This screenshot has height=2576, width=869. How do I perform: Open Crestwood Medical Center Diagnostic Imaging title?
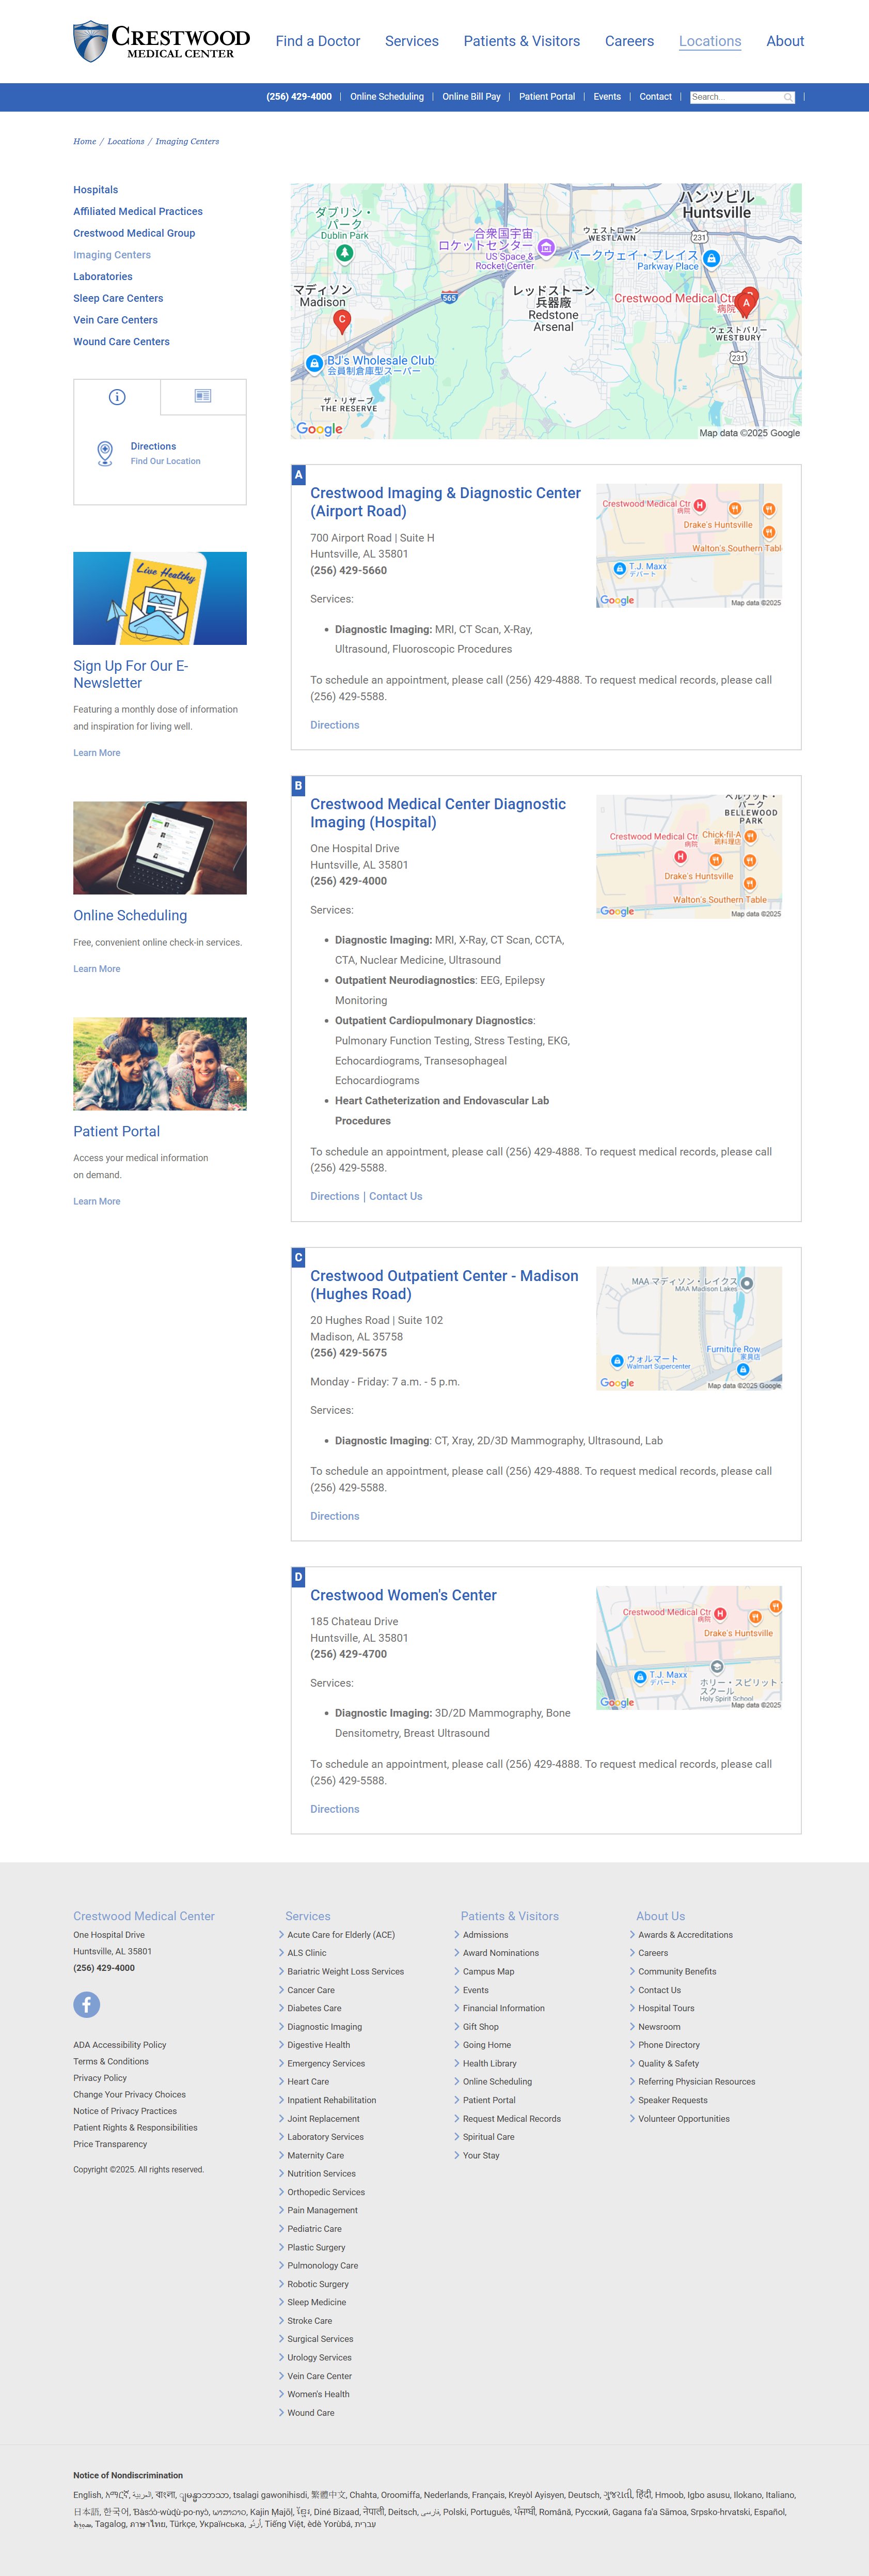click(x=437, y=813)
